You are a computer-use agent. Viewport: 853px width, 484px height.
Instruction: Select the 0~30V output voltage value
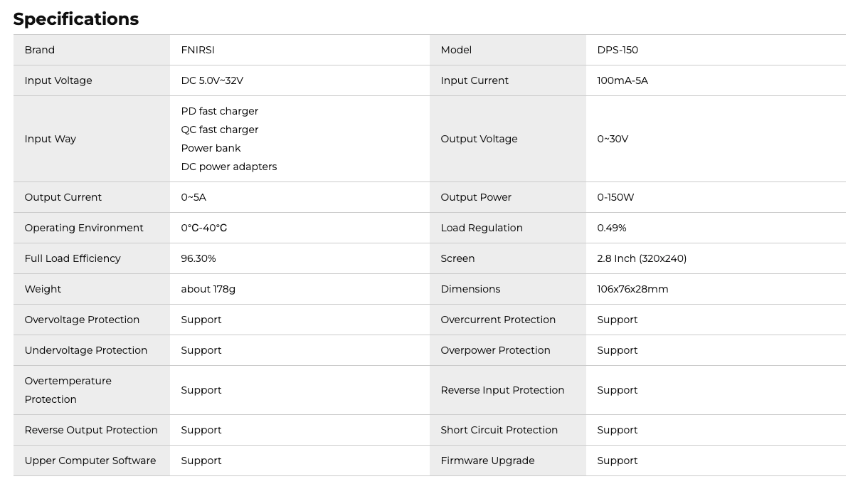click(613, 139)
